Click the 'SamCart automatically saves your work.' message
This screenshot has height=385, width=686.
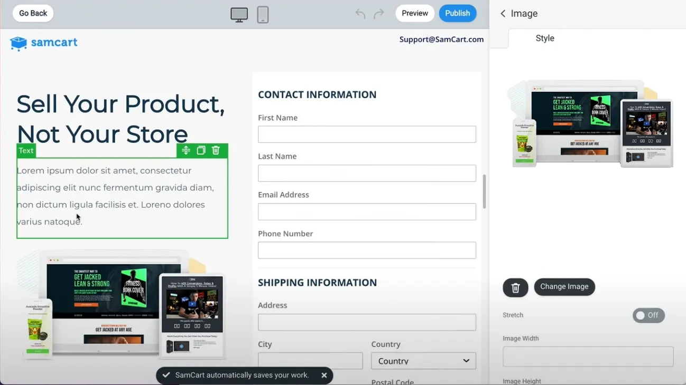coord(242,376)
